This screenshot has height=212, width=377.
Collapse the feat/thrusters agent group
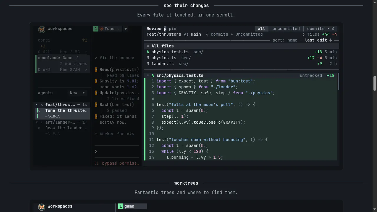point(37,105)
